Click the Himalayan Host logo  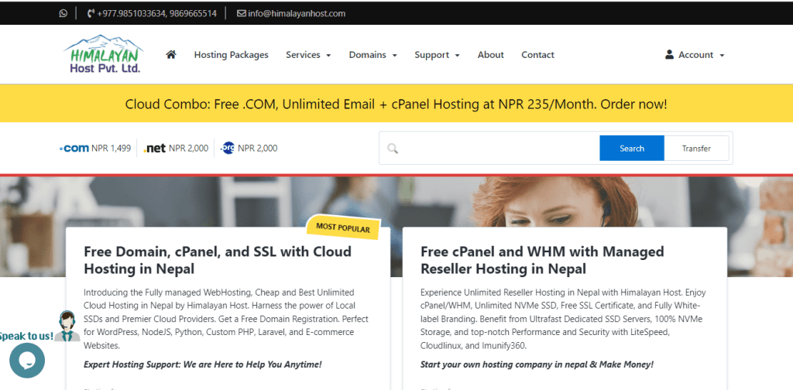tap(103, 54)
